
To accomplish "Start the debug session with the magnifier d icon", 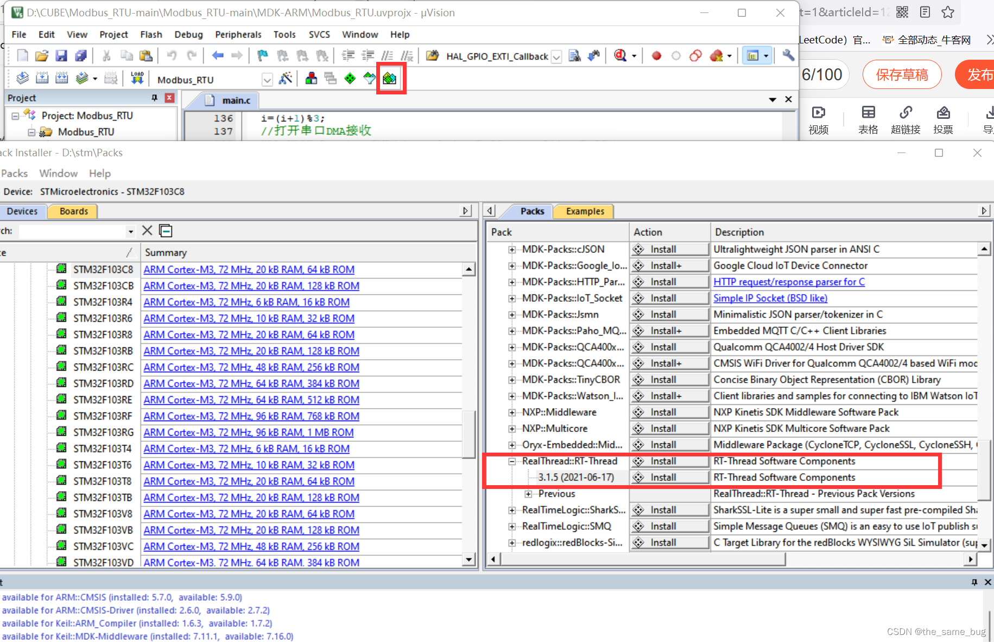I will (621, 56).
